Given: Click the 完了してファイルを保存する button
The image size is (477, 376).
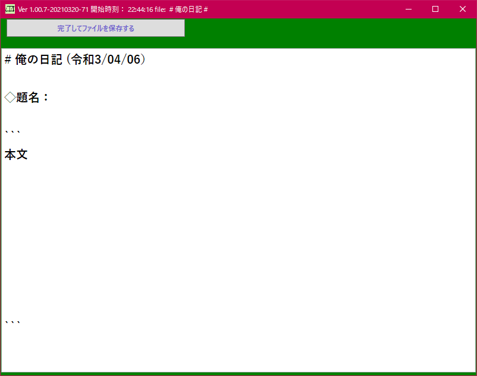Looking at the screenshot, I should (96, 28).
